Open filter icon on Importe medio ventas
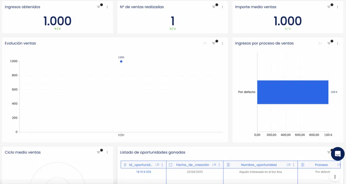Image resolution: width=346 pixels, height=184 pixels. click(x=329, y=7)
